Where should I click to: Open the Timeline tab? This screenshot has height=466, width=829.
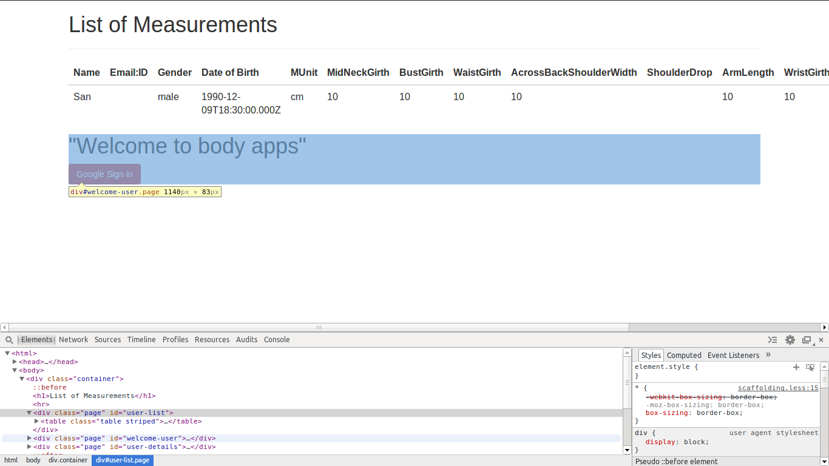141,340
